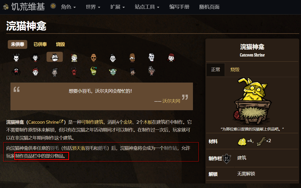Viewport: 301px width, 188px height.
Task: Open the 世界 dropdown menu
Action: pyautogui.click(x=93, y=7)
